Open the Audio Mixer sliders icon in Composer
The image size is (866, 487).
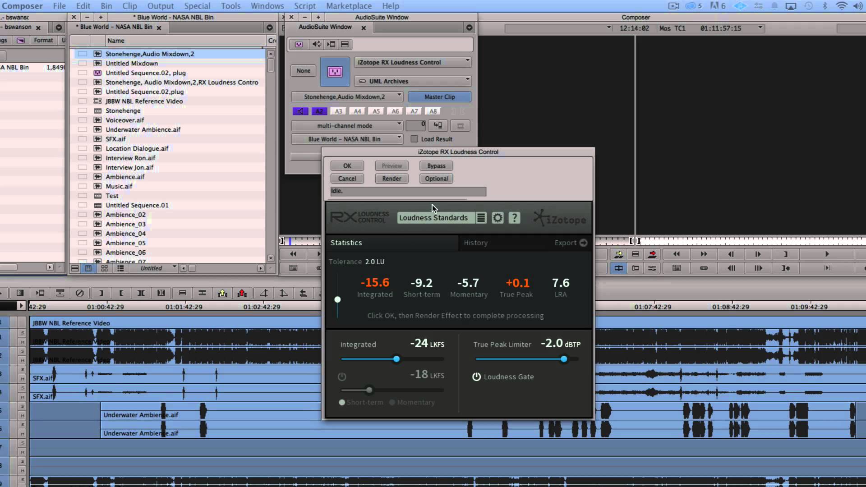[x=652, y=268]
